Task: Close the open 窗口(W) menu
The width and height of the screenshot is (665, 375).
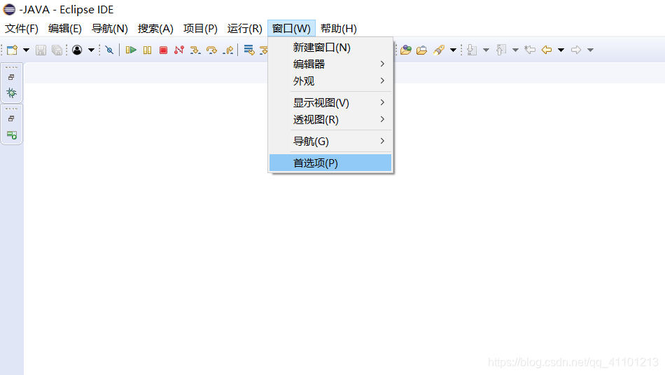Action: point(291,29)
